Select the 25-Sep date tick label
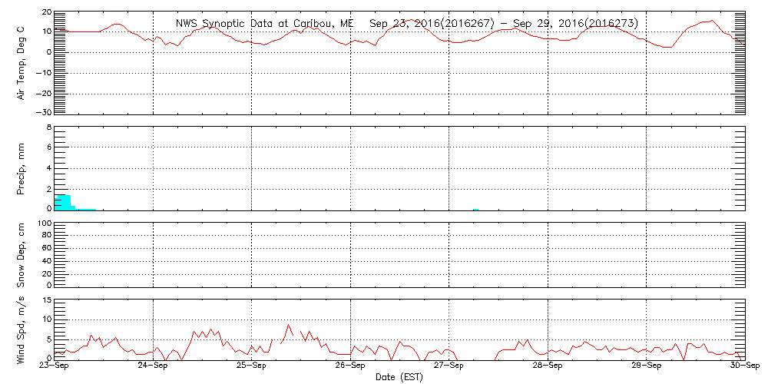This screenshot has height=384, width=768. click(251, 366)
